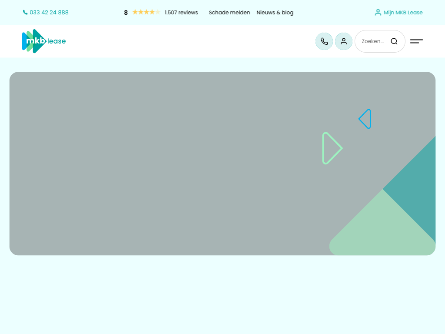Click the round phone icon button
Viewport: 445px width, 334px height.
click(x=324, y=41)
